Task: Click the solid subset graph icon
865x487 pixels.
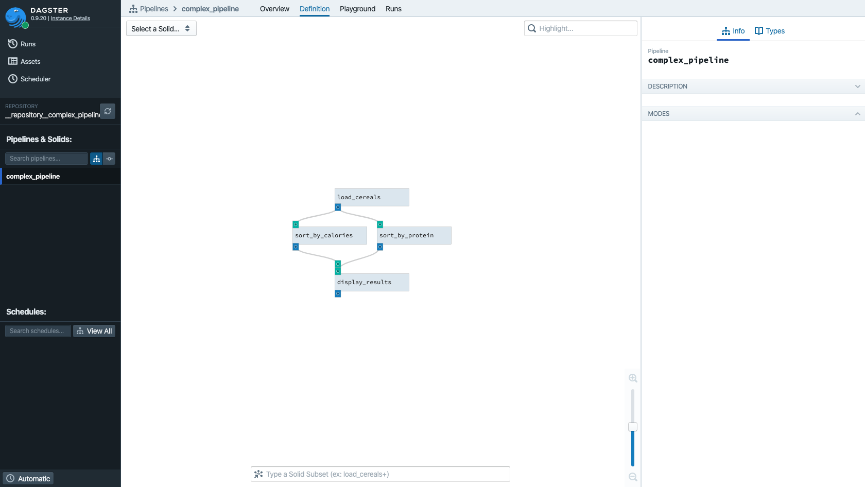Action: pyautogui.click(x=258, y=474)
